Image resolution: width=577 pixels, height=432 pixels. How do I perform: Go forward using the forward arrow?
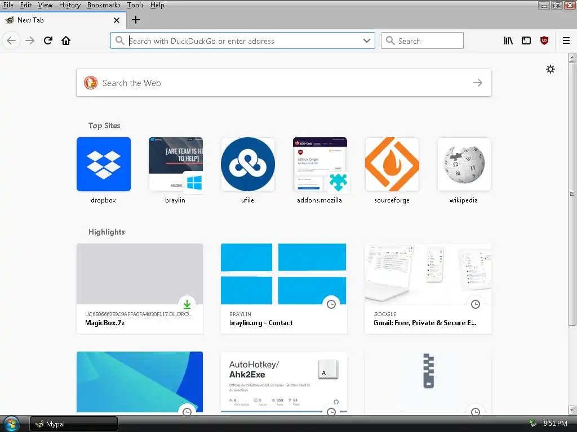point(30,40)
